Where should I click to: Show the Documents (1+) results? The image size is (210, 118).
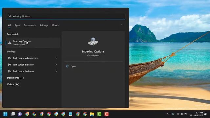coord(15,78)
